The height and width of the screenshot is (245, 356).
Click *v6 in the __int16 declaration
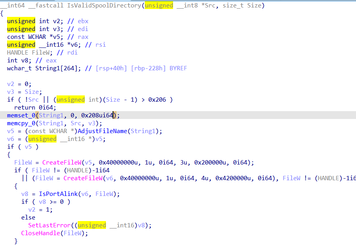point(73,45)
